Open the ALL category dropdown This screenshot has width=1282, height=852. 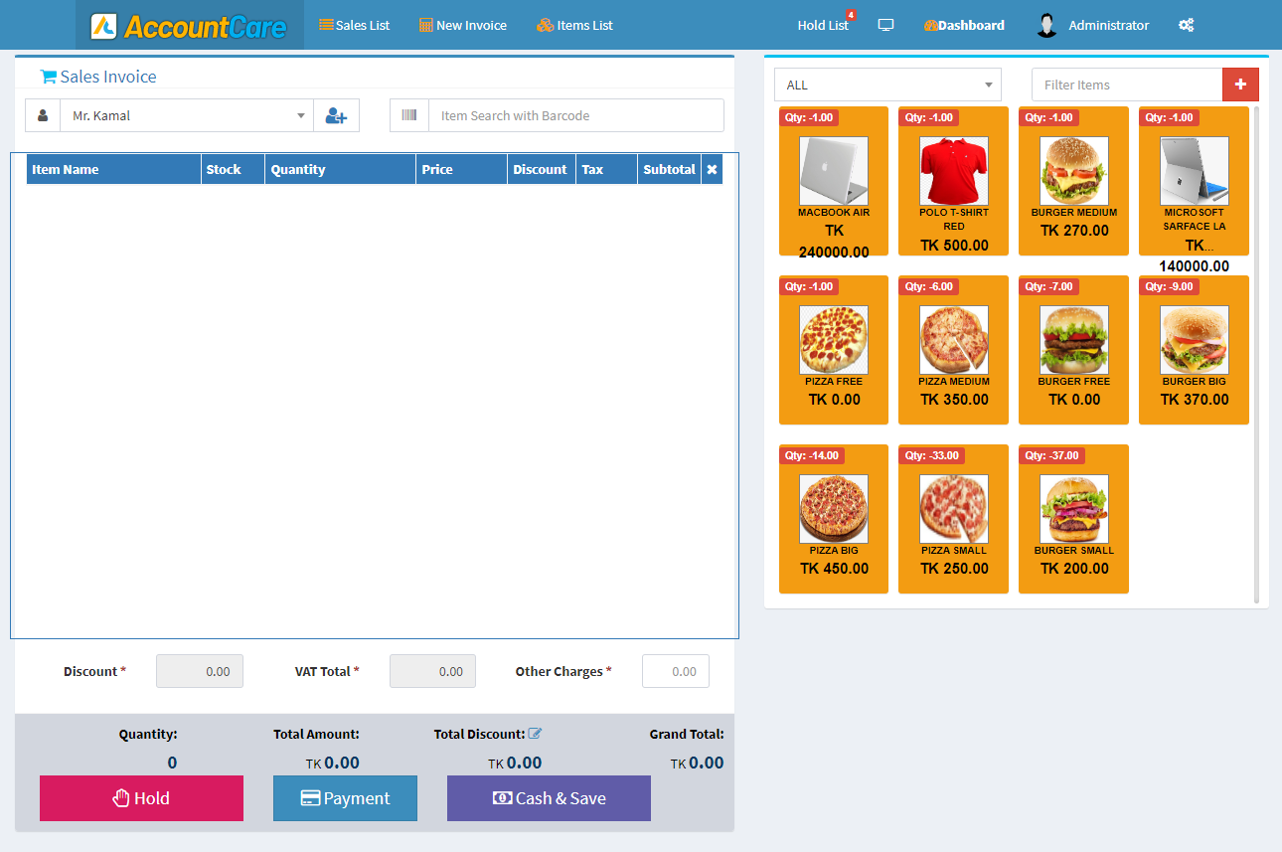coord(887,85)
